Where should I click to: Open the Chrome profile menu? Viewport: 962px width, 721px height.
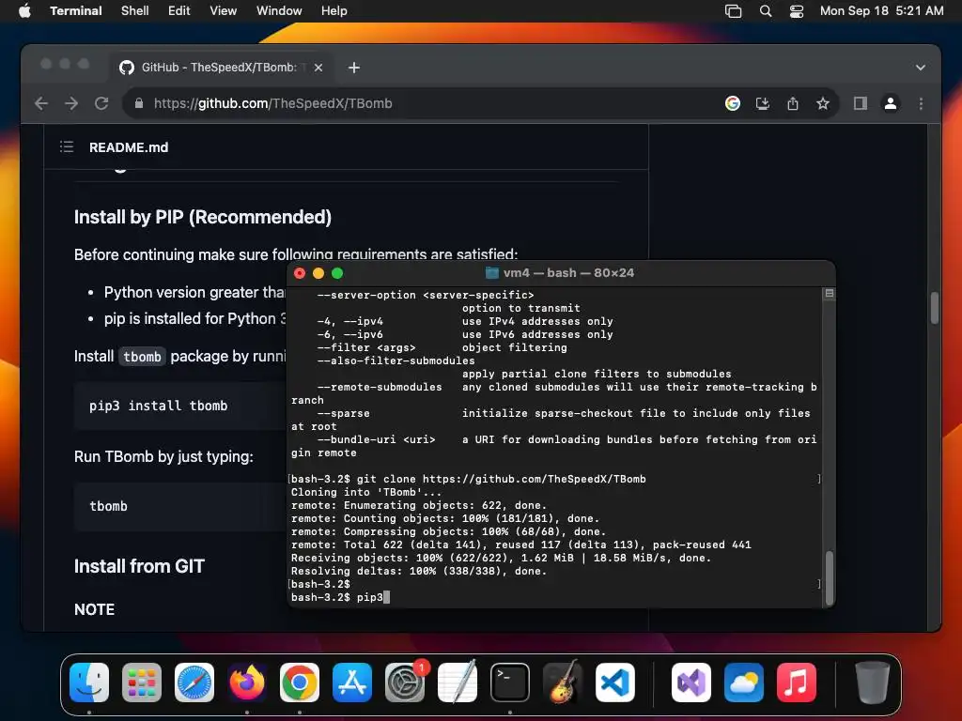click(x=891, y=103)
